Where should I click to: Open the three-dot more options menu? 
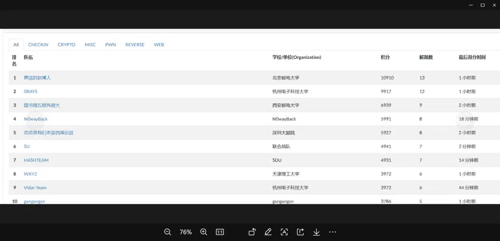click(332, 232)
